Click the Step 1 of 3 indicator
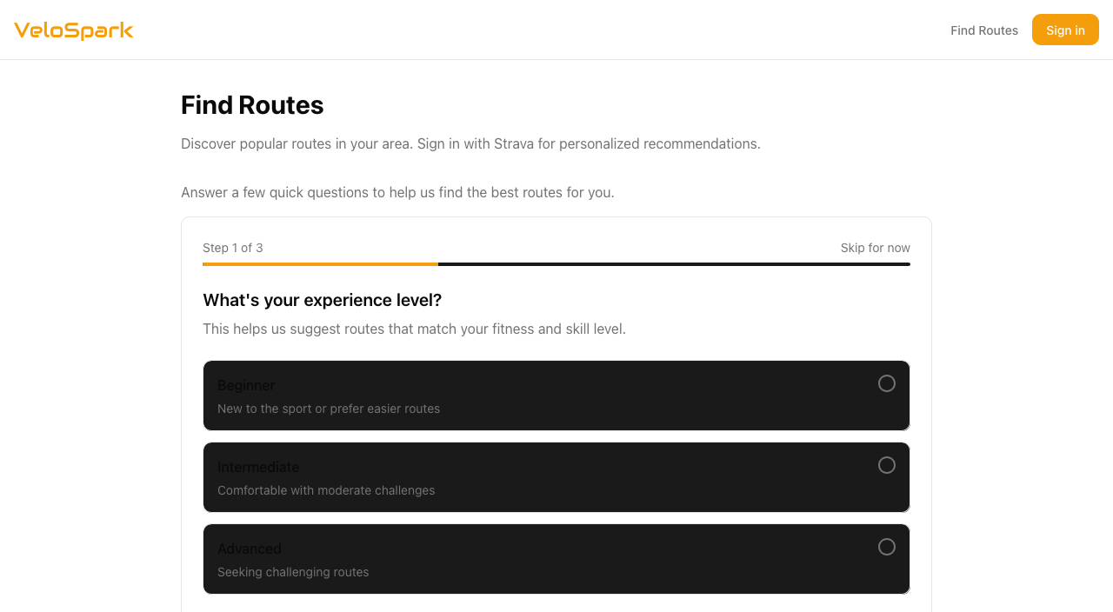 tap(233, 248)
